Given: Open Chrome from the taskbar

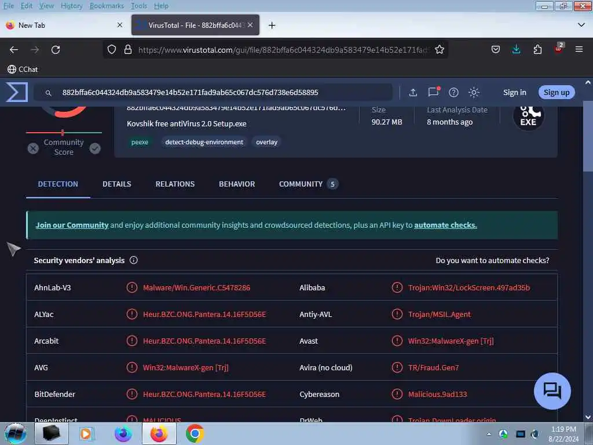Looking at the screenshot, I should 195,433.
